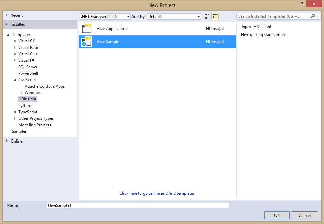This screenshot has height=224, width=324.
Task: Switch to list view for templates
Action: coord(215,16)
